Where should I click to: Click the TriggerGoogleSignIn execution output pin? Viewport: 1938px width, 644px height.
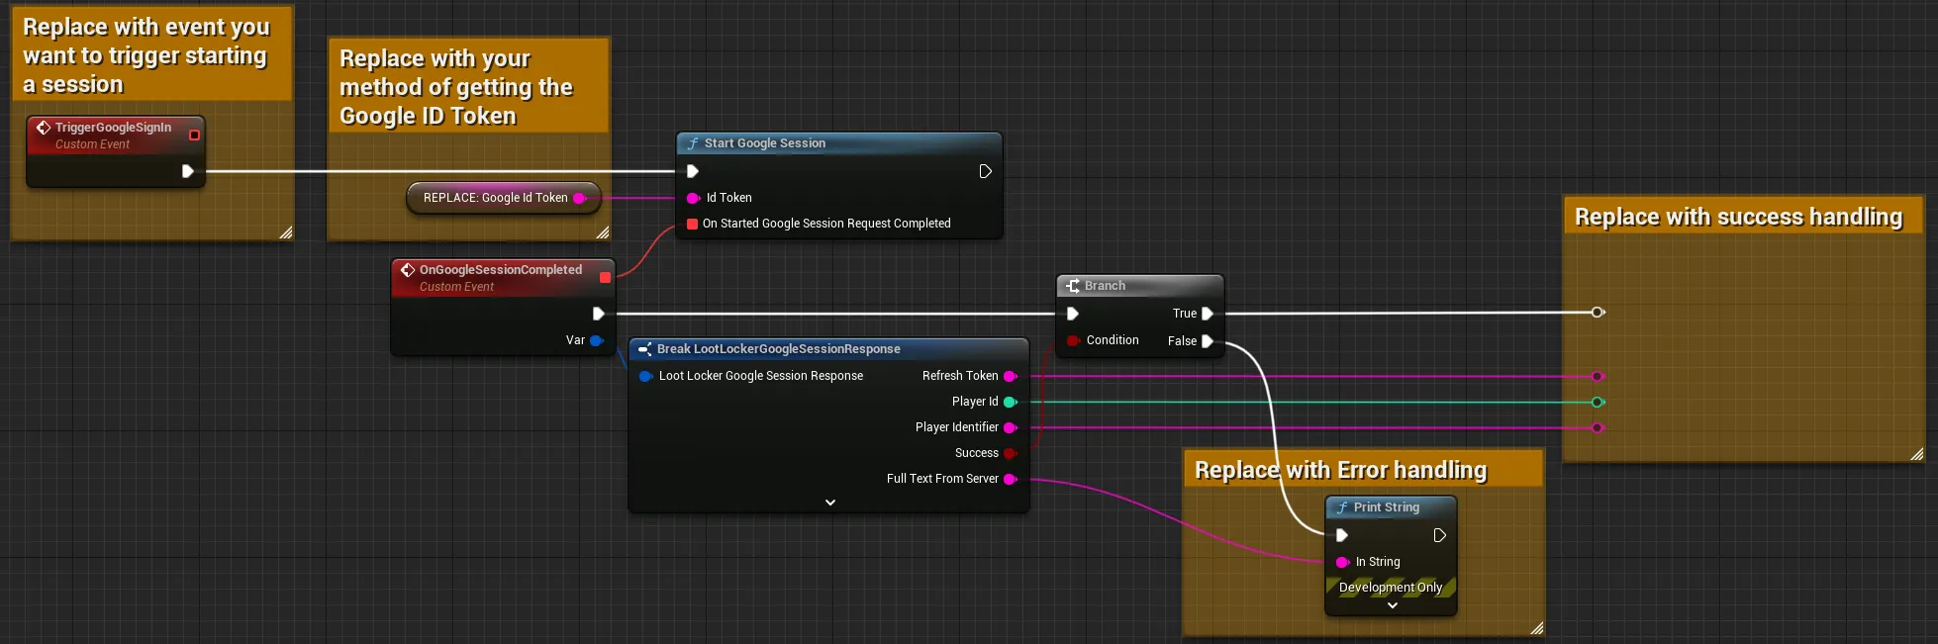[x=187, y=171]
